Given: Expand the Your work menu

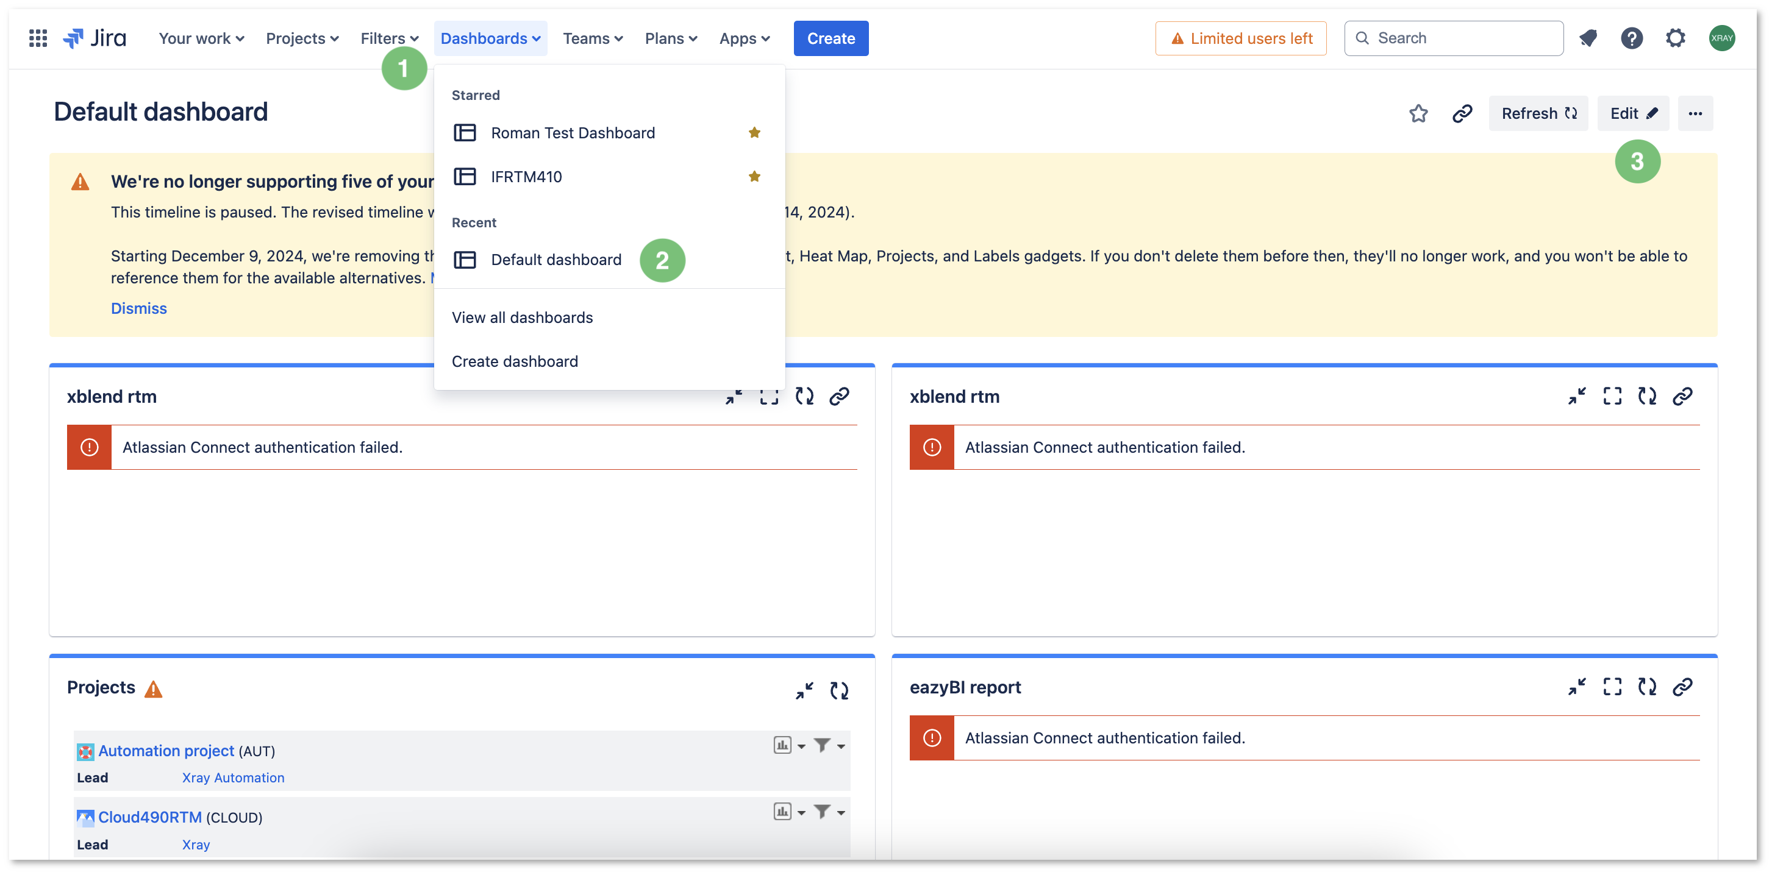Looking at the screenshot, I should pyautogui.click(x=201, y=38).
